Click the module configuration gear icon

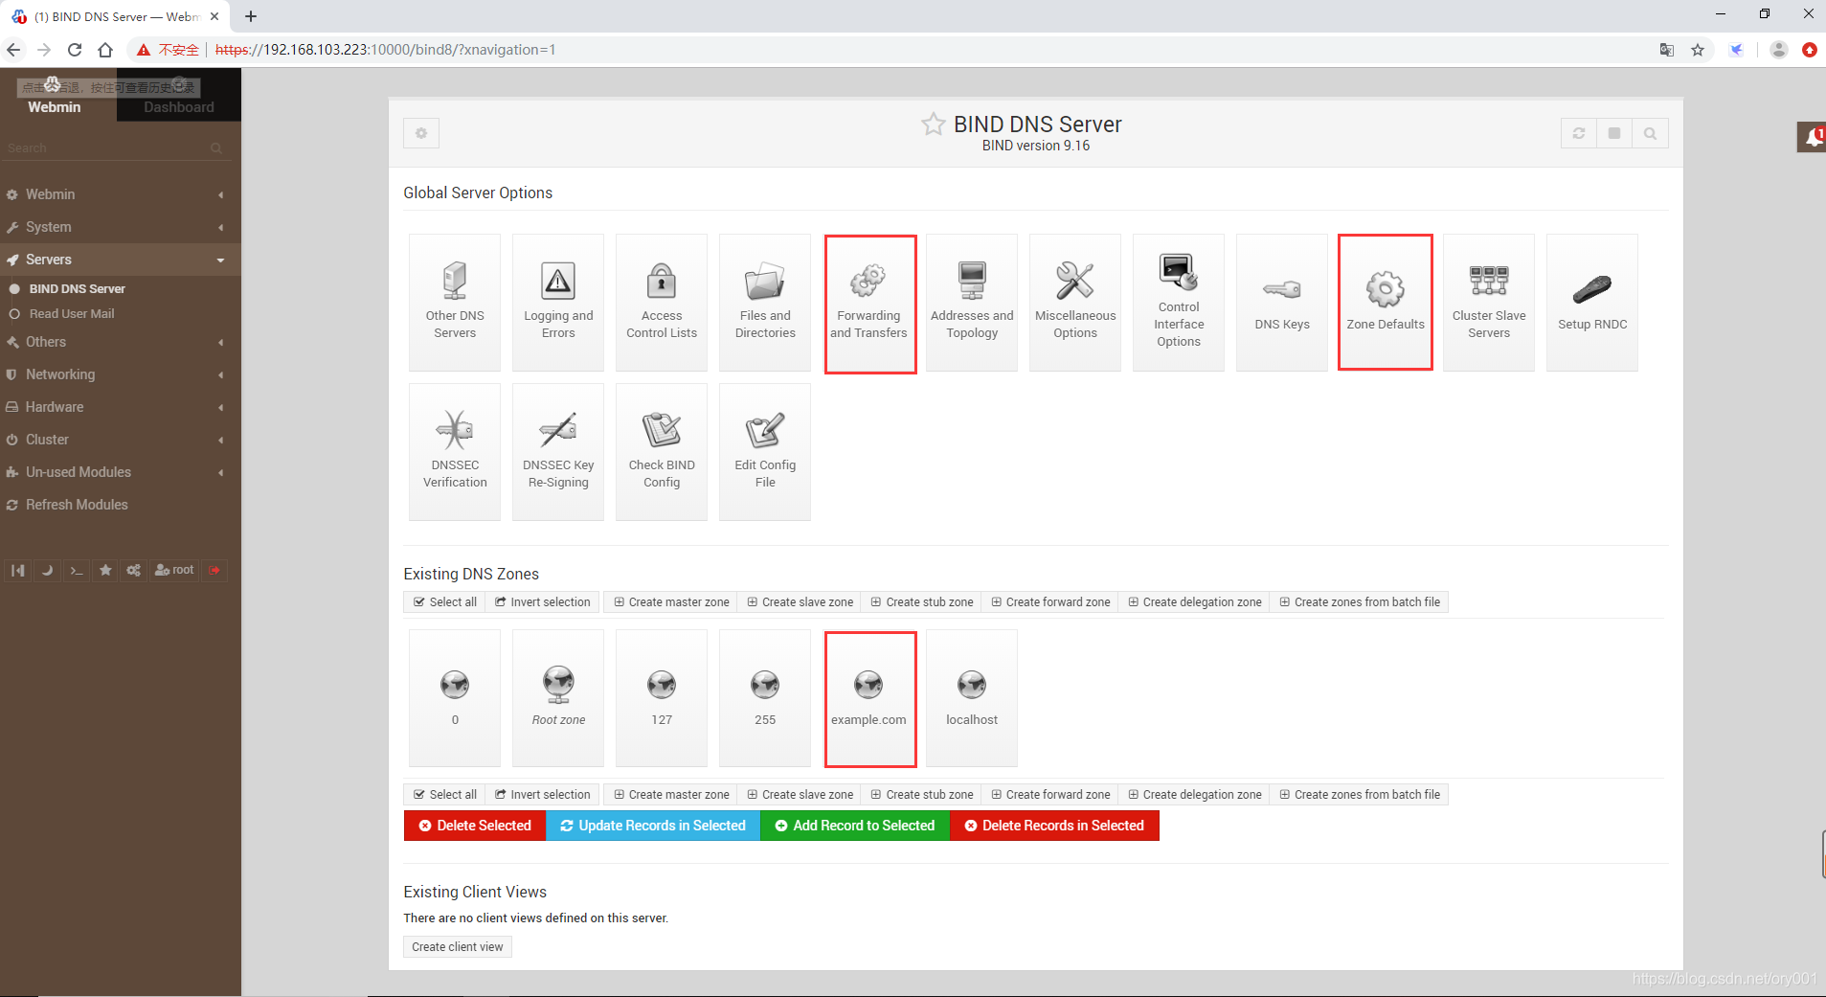click(x=421, y=133)
